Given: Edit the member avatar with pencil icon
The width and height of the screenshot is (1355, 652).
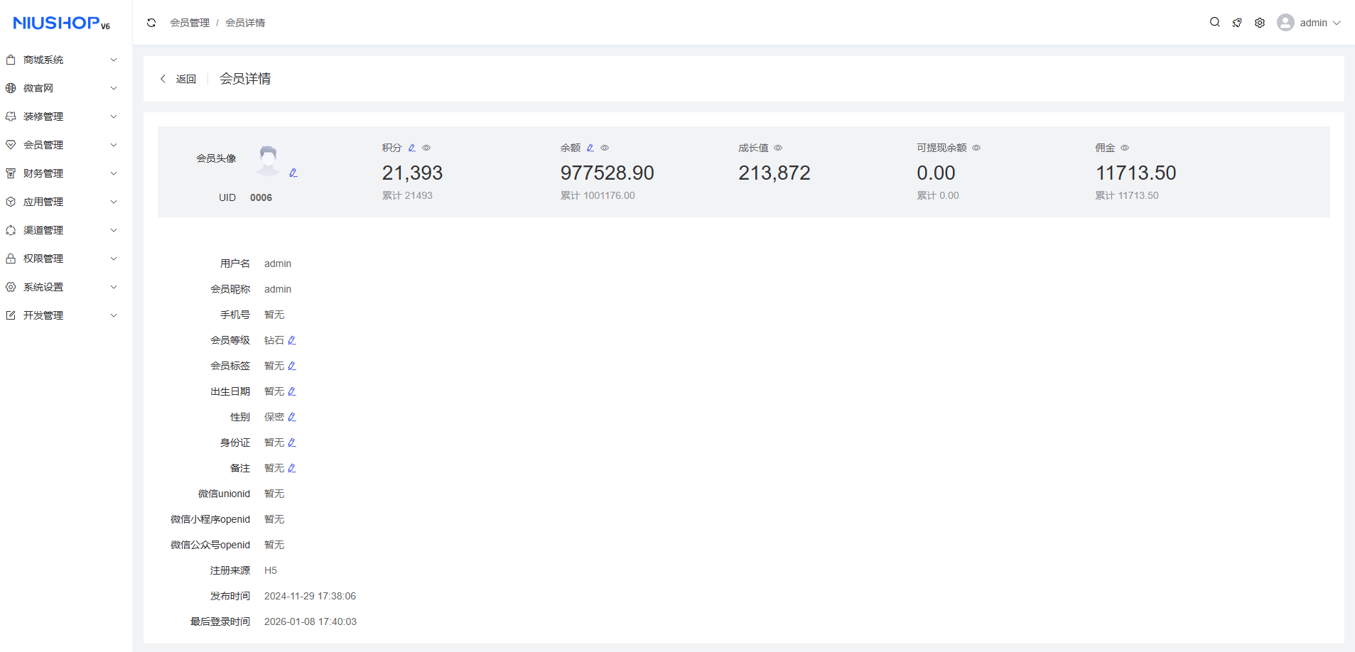Looking at the screenshot, I should [293, 173].
